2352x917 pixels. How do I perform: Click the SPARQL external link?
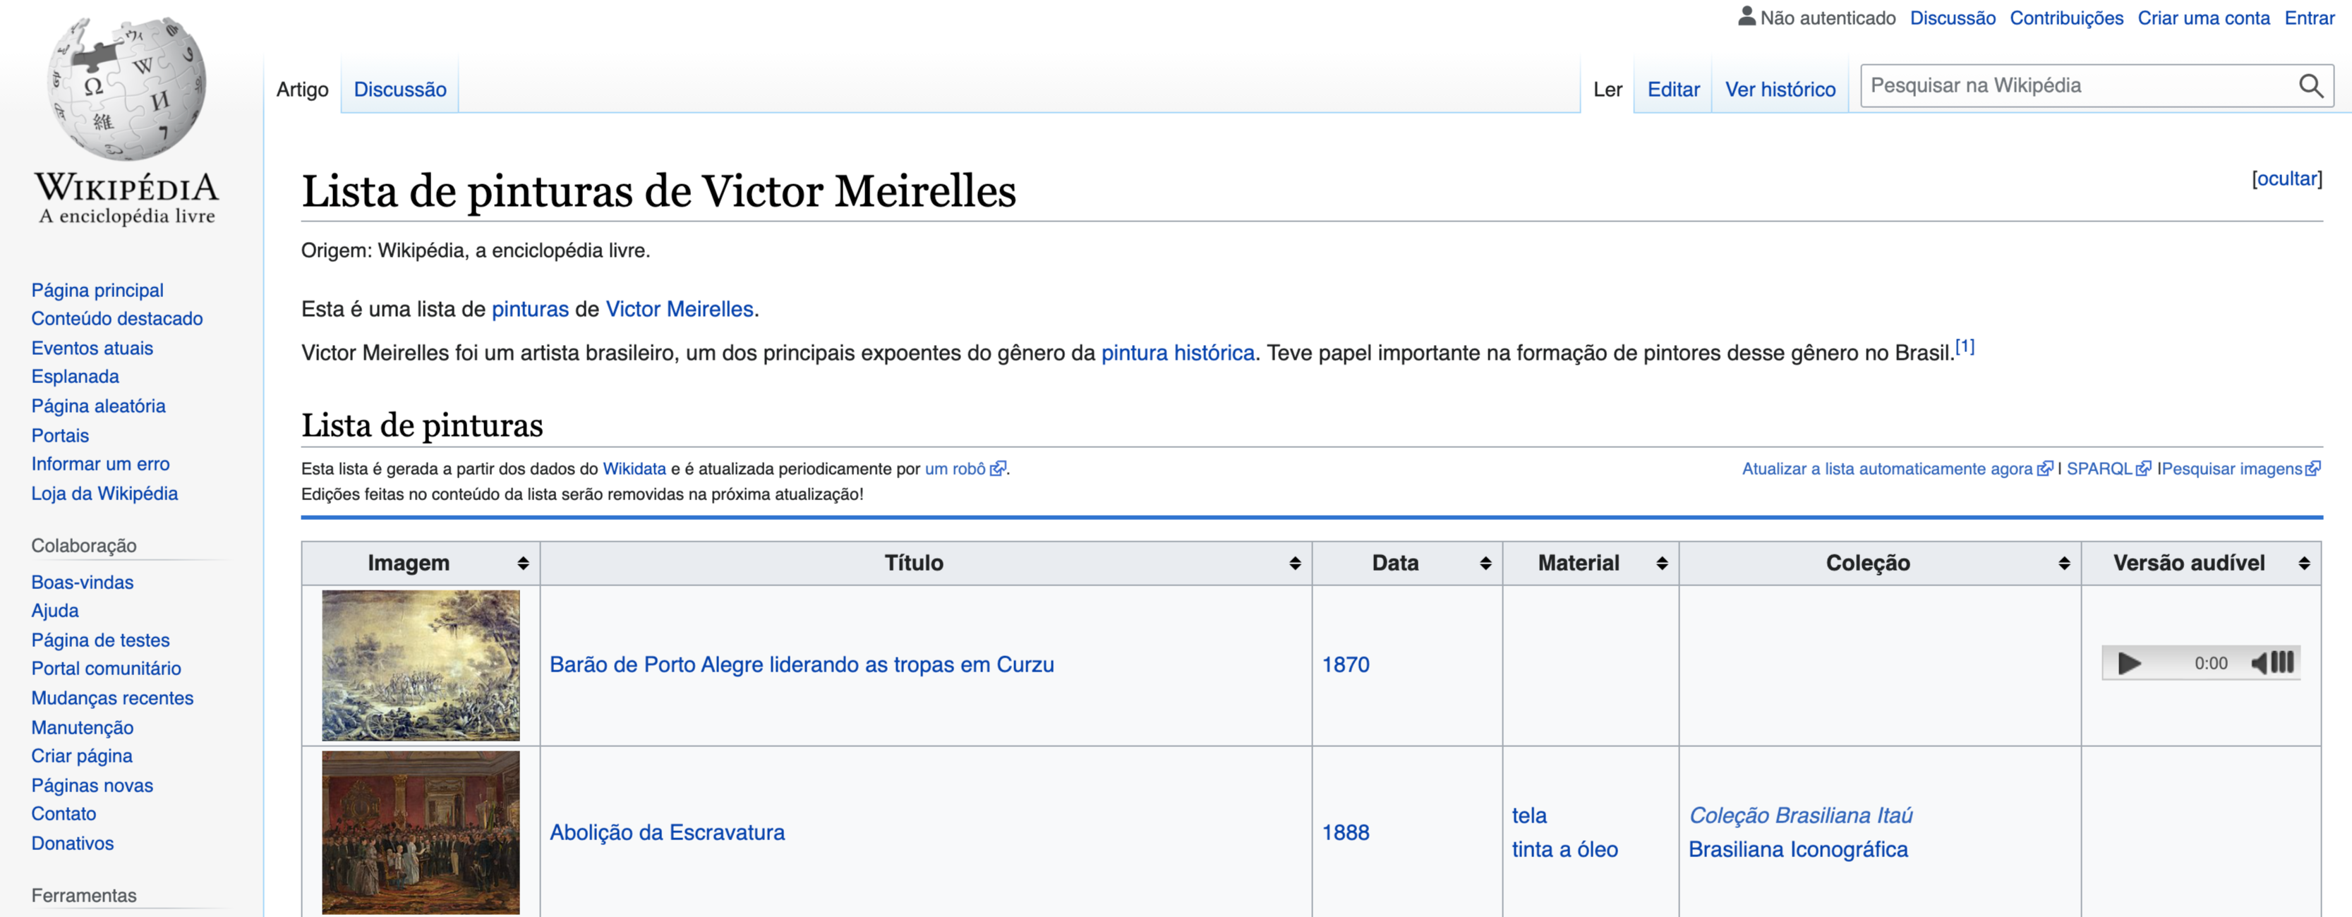pos(2098,469)
